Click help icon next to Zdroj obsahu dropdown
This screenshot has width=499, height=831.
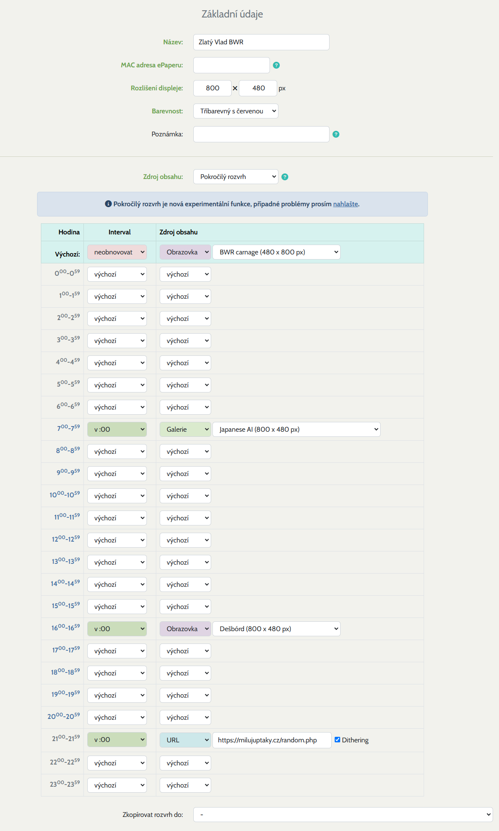(x=285, y=177)
